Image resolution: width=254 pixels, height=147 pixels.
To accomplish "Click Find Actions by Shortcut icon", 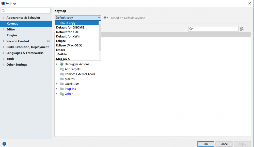I will (242, 29).
